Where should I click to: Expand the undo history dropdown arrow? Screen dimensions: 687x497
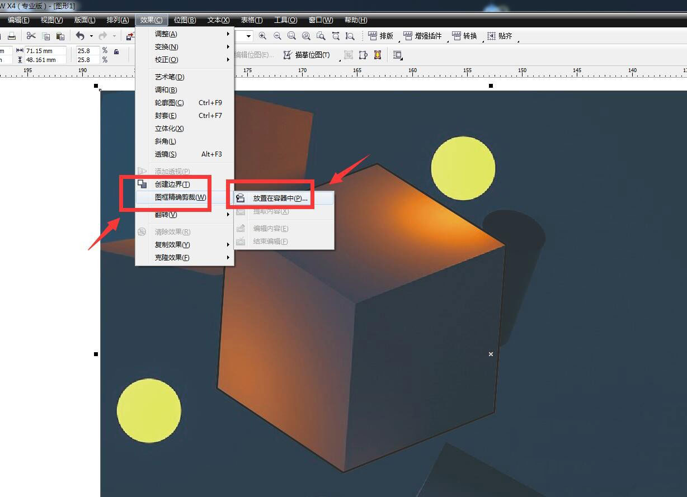pyautogui.click(x=91, y=36)
